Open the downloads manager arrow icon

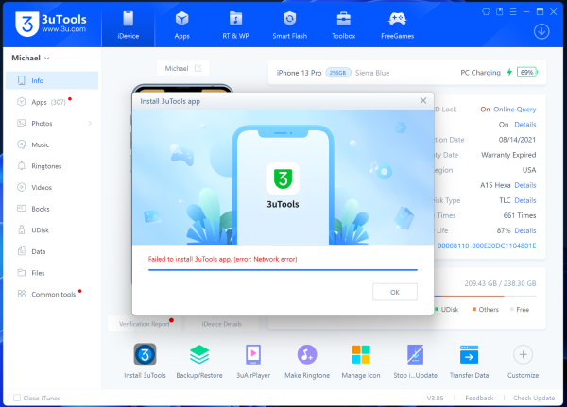tap(541, 32)
